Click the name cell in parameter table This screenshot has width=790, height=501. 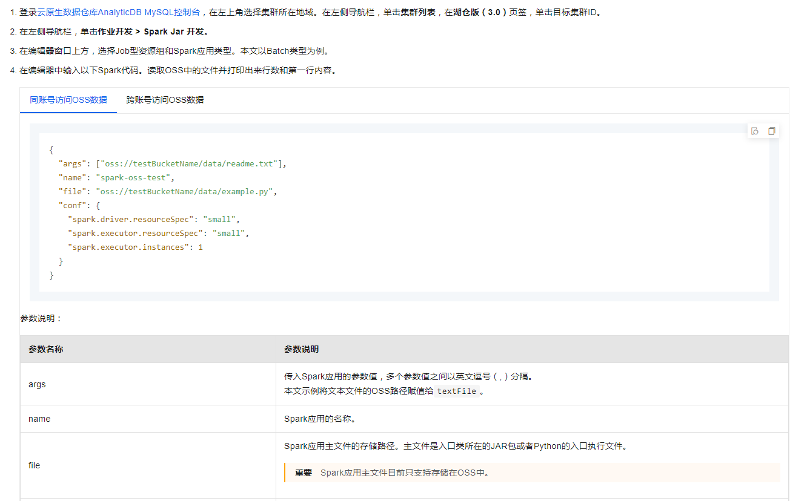[148, 419]
